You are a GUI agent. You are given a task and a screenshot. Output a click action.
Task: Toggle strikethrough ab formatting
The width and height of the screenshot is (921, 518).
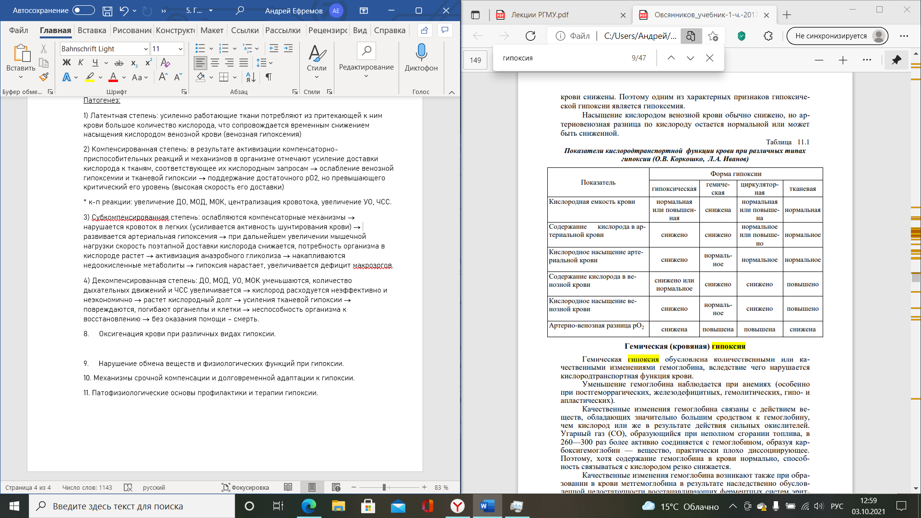(119, 63)
